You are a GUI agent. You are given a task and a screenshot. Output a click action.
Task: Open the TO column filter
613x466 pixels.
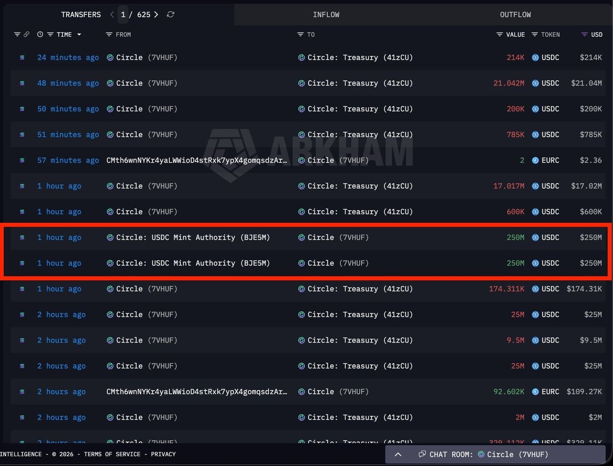[x=300, y=34]
